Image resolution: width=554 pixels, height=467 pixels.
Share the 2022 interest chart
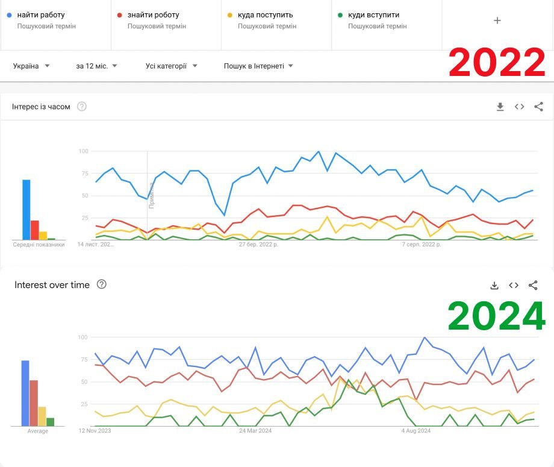538,107
